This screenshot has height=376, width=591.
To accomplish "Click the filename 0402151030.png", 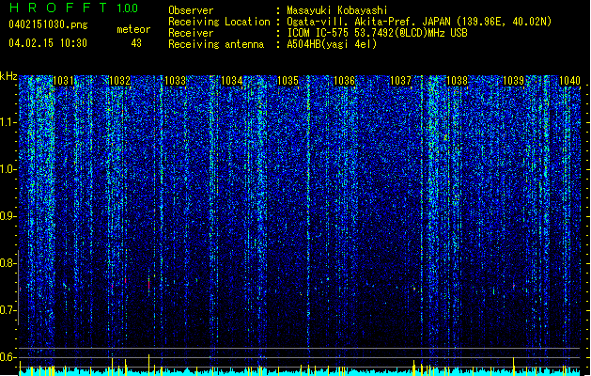I will click(48, 24).
